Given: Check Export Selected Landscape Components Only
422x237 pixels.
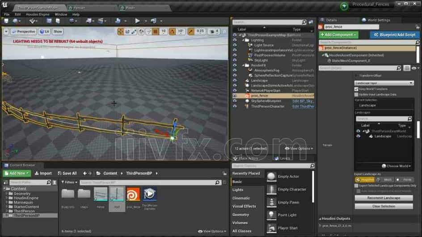Looking at the screenshot, I should point(356,186).
